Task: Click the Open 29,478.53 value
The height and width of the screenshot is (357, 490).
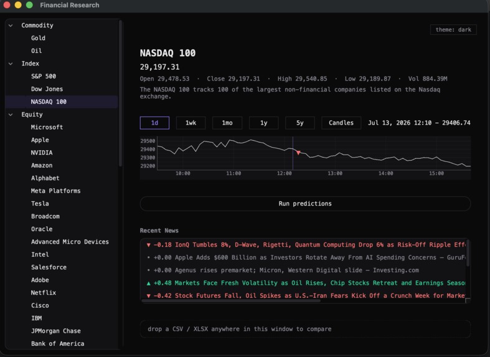Action: [x=165, y=79]
